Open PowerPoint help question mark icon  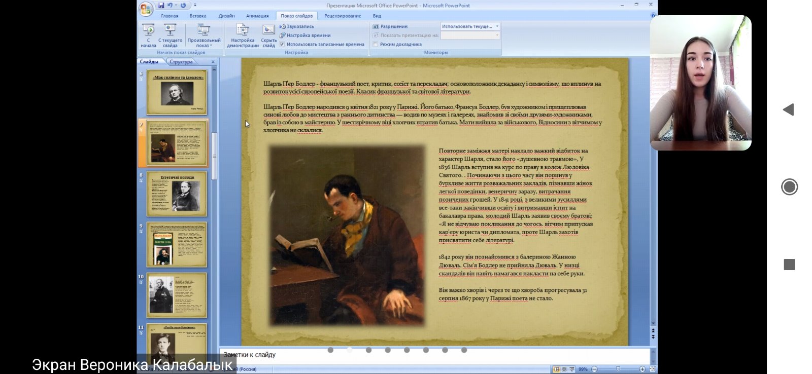[x=653, y=16]
